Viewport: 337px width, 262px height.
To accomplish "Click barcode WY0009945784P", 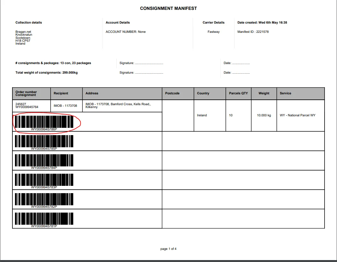I will [44, 162].
